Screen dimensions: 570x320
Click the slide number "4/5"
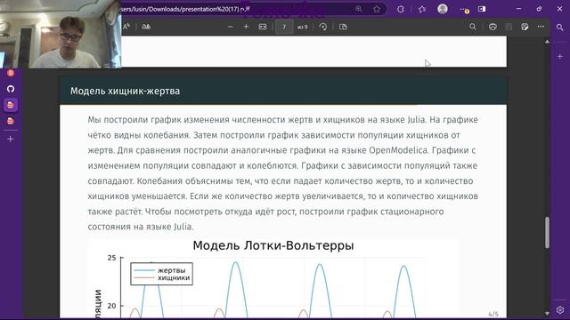coord(493,314)
